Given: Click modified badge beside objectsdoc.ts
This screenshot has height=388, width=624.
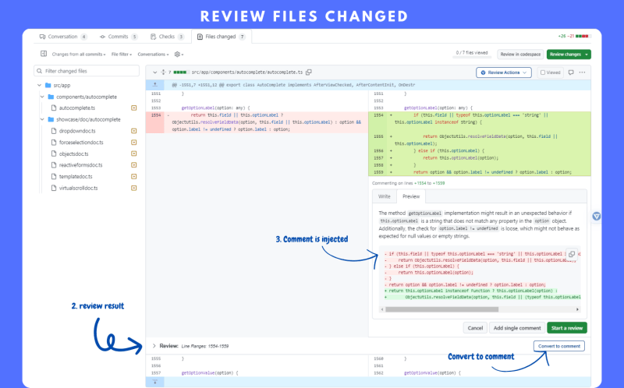Looking at the screenshot, I should 134,153.
